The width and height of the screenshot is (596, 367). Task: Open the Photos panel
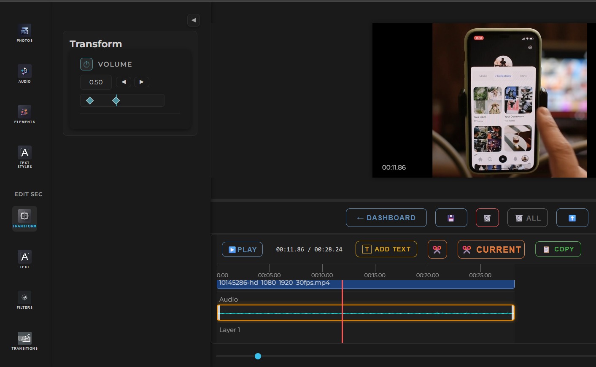[24, 33]
